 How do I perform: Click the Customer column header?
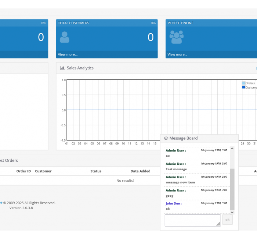tap(43, 171)
